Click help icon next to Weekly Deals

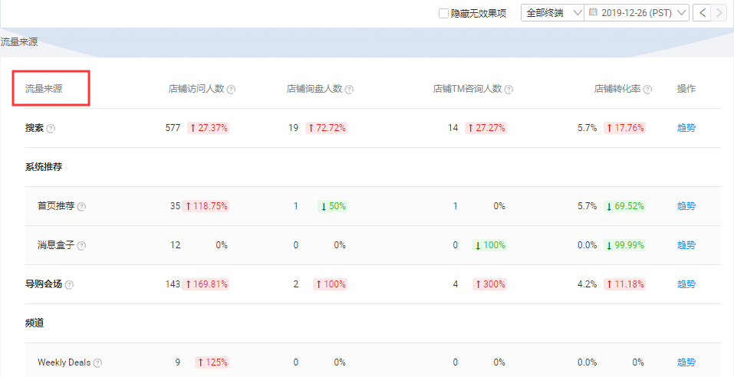click(97, 363)
